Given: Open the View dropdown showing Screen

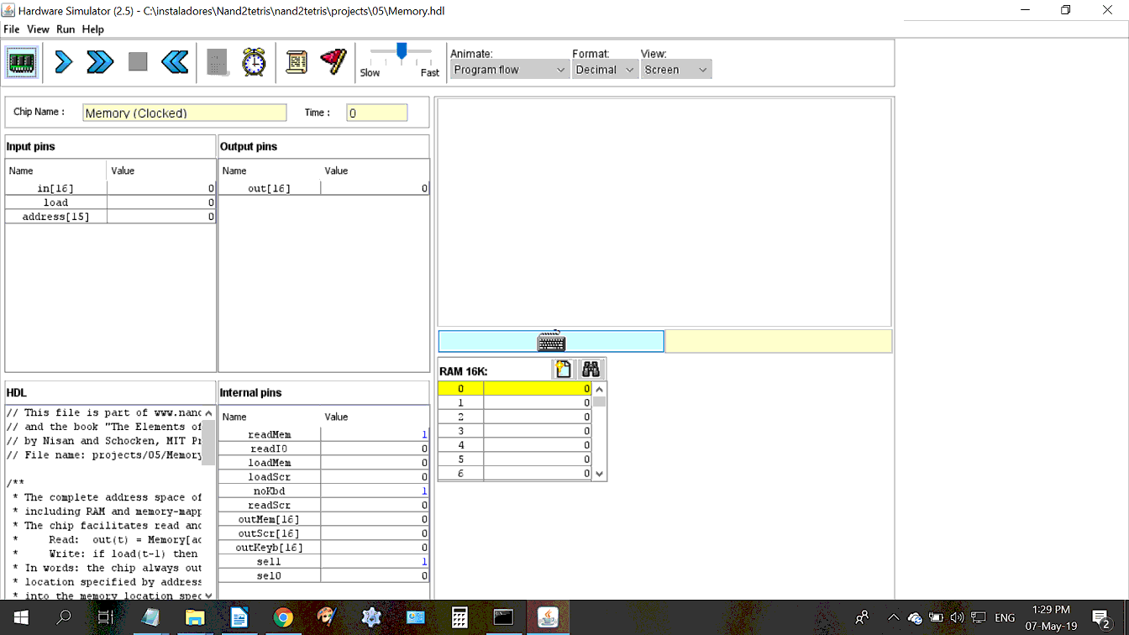Looking at the screenshot, I should [676, 70].
